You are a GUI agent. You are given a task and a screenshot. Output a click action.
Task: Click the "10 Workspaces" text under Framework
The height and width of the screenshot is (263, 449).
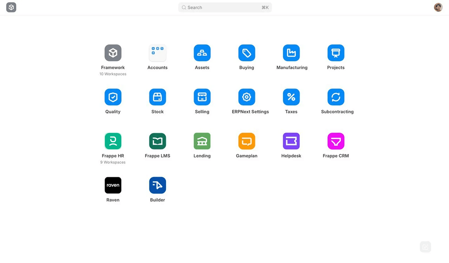[113, 74]
